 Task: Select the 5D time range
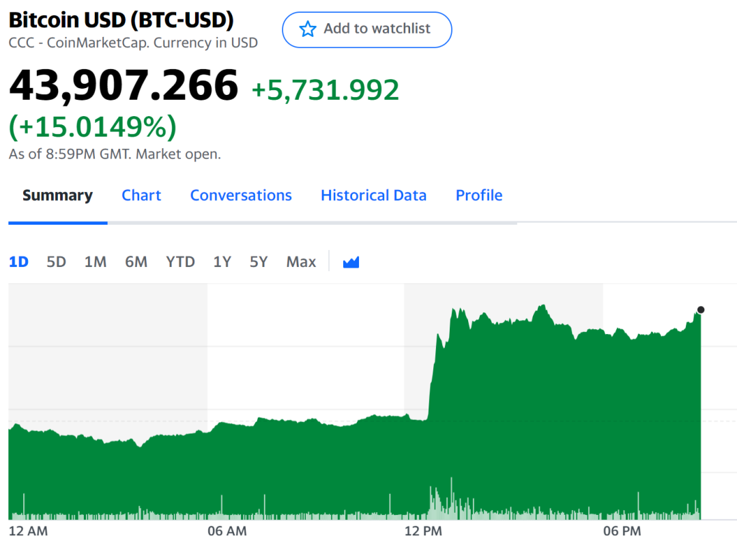click(x=56, y=262)
